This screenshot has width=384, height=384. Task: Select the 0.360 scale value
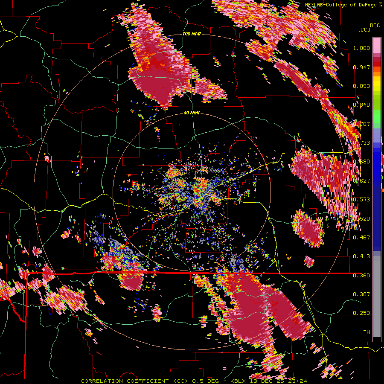(x=361, y=275)
